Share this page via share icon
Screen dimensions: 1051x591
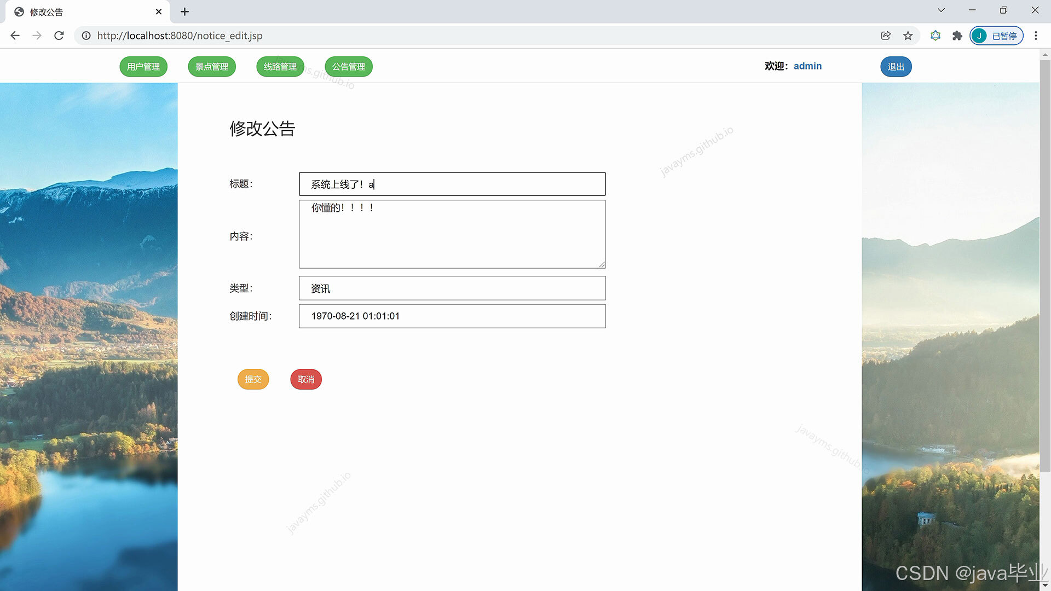(x=886, y=36)
